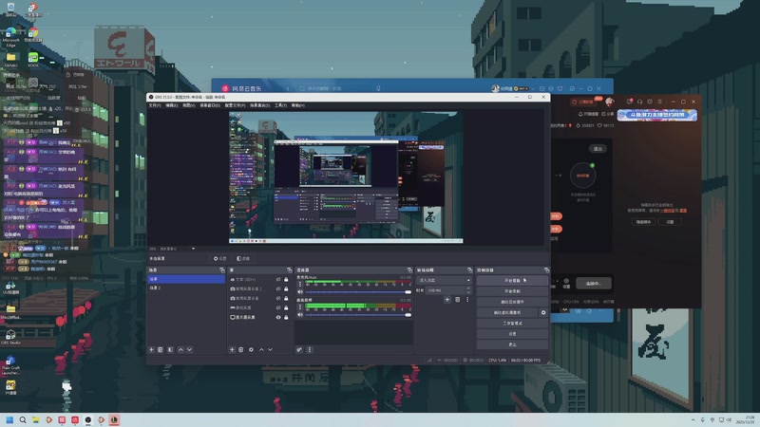
Task: Open the preview scaling dropdown below preview
Action: 193,249
